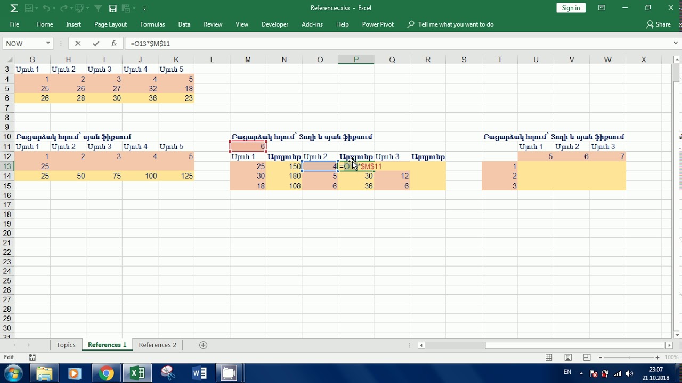Confirm formula with the checkmark Enter icon
Screen dimensions: 682x383
coord(96,44)
